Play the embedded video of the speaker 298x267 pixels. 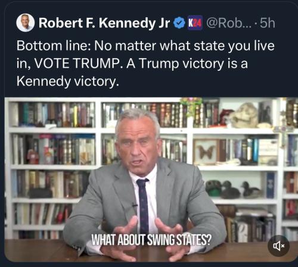[151, 180]
